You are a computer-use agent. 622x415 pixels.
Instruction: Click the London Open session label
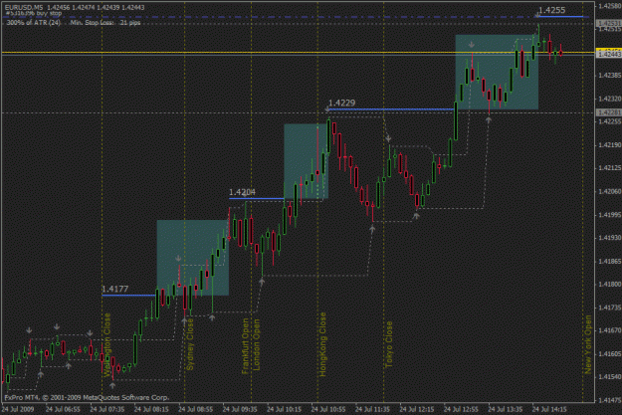[x=256, y=344]
